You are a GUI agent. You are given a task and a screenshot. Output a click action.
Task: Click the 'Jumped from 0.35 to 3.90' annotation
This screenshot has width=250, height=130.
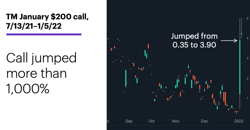click(194, 40)
